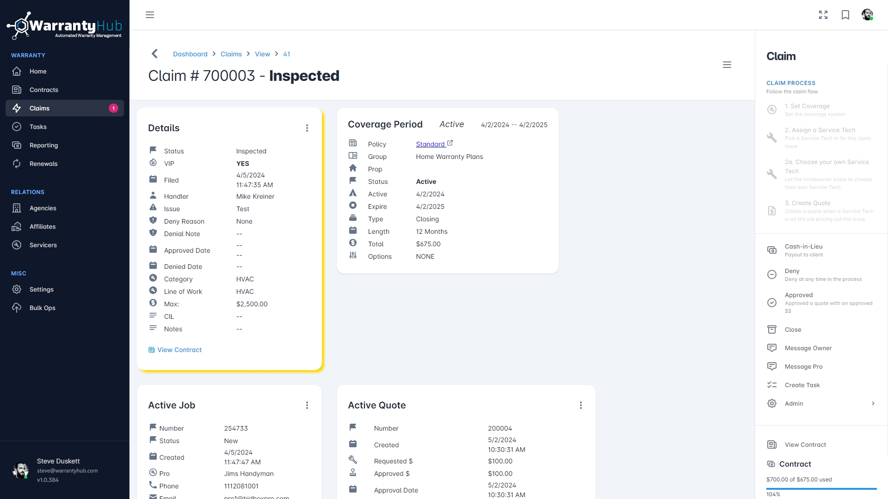
Task: Open the Active Quote three-dot menu
Action: 581,405
